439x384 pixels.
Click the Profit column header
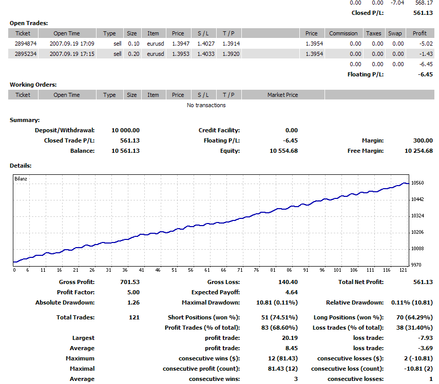tap(419, 33)
